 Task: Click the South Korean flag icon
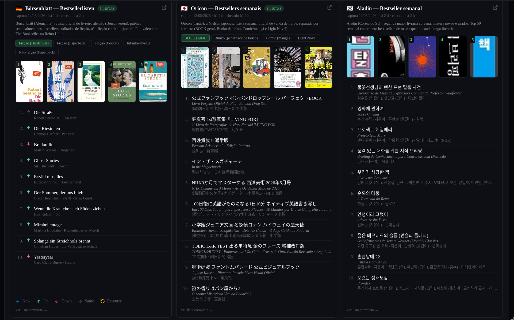click(350, 9)
